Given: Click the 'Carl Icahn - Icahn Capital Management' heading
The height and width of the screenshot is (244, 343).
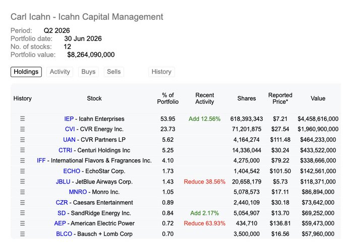Looking at the screenshot, I should tap(87, 17).
